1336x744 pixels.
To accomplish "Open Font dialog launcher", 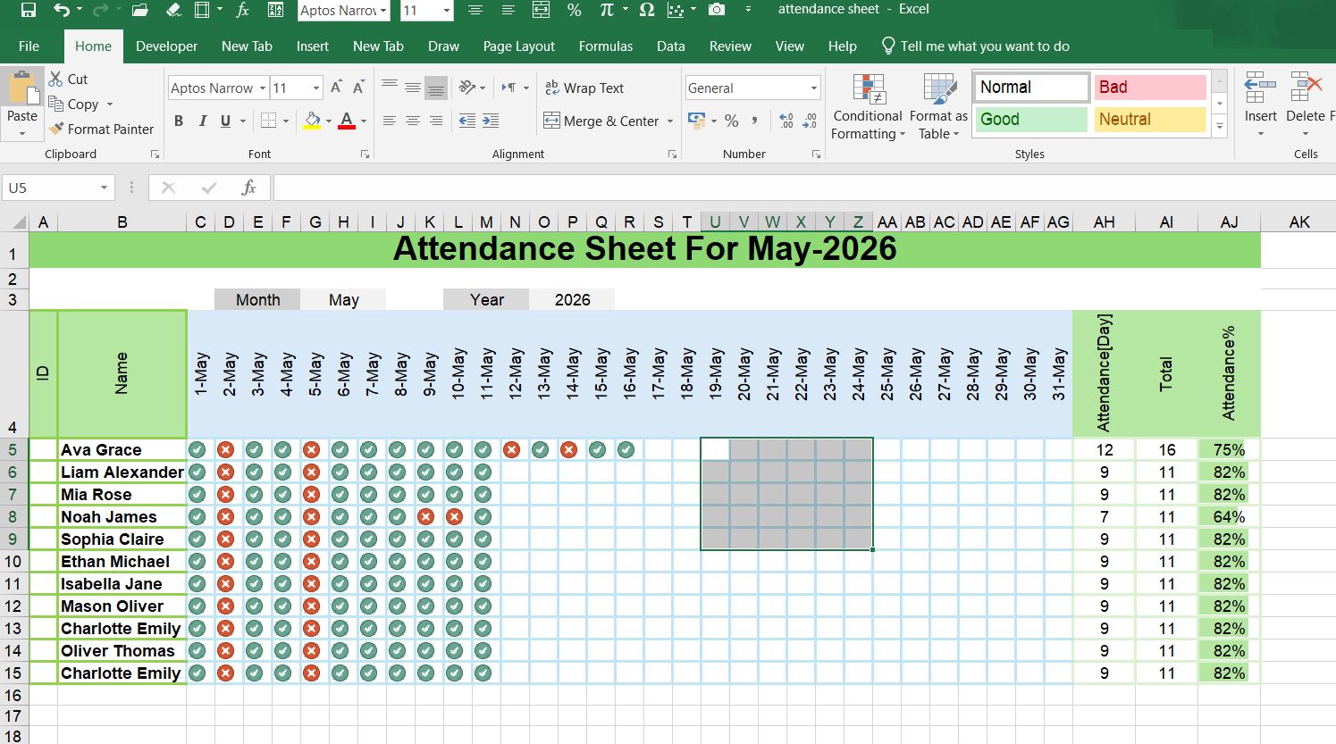I will pyautogui.click(x=365, y=155).
